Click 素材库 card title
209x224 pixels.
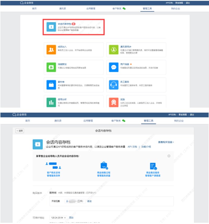tap(61, 82)
